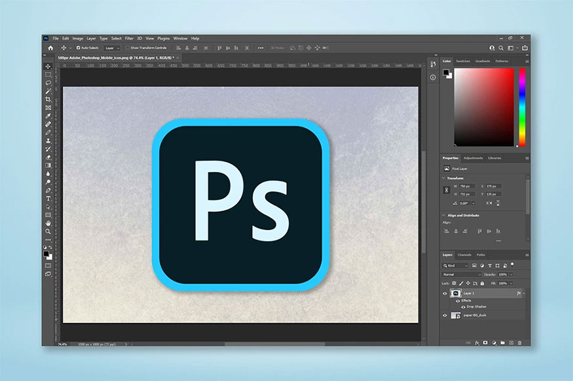This screenshot has height=381, width=573.
Task: Toggle the Lock all padlock icon
Action: pyautogui.click(x=483, y=283)
